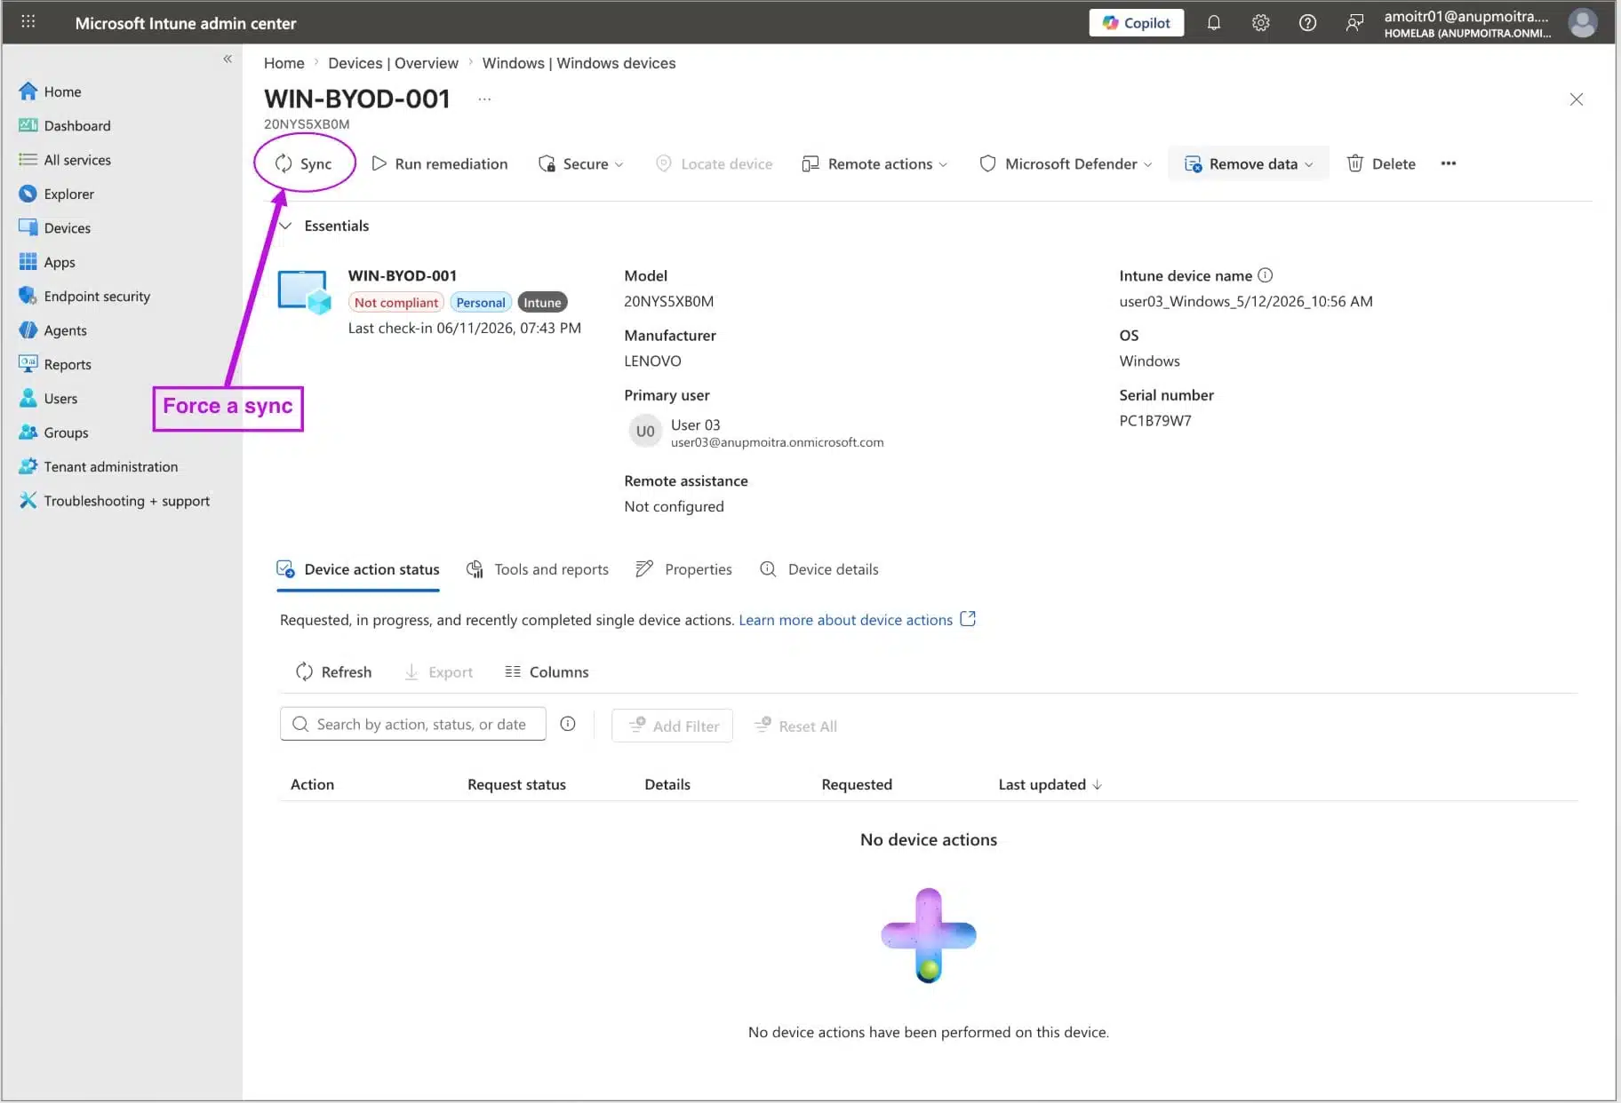Select Device action status tab
The width and height of the screenshot is (1621, 1103).
pyautogui.click(x=358, y=569)
